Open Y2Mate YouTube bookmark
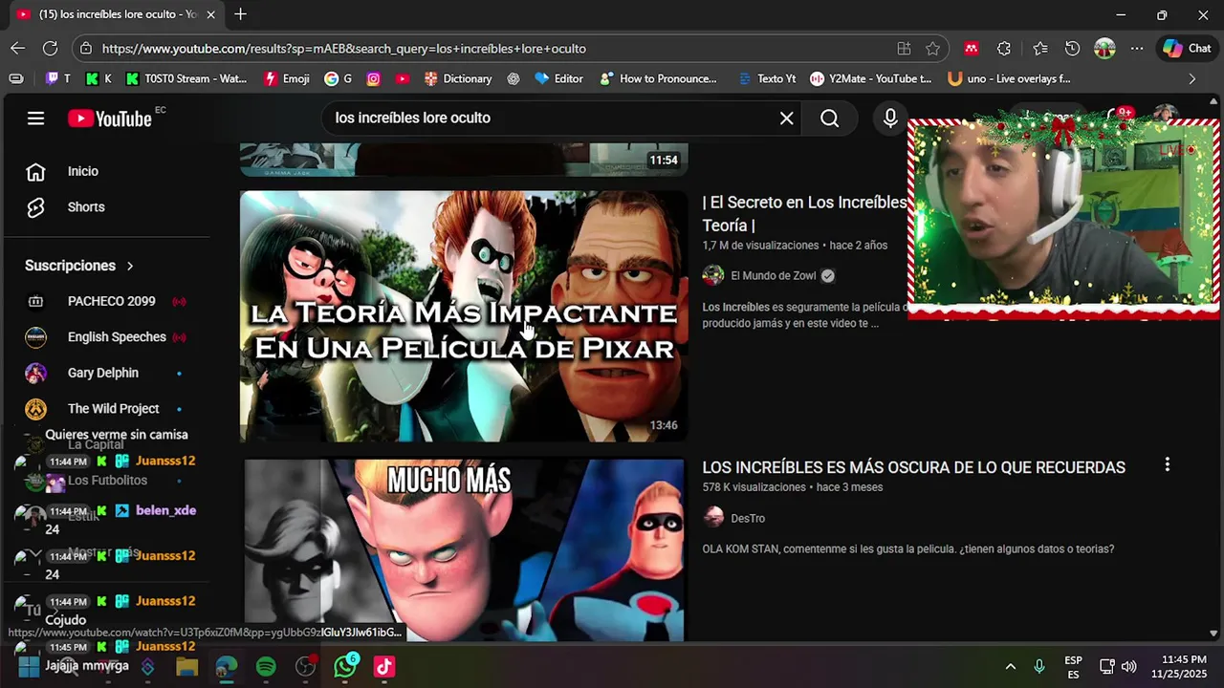Viewport: 1224px width, 688px height. [x=871, y=78]
